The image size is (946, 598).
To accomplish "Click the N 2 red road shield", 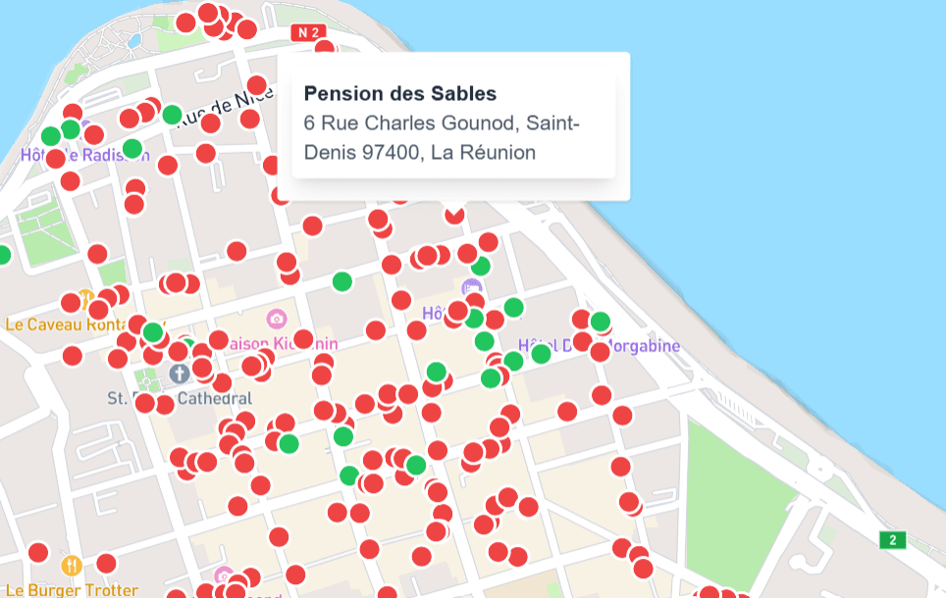I will [308, 33].
